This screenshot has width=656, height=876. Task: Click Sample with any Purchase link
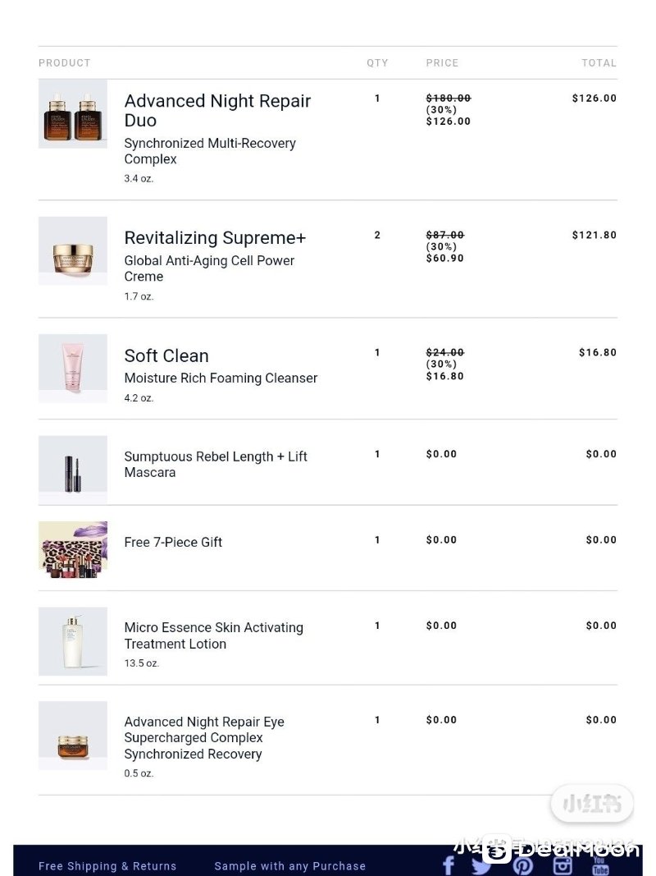(290, 866)
